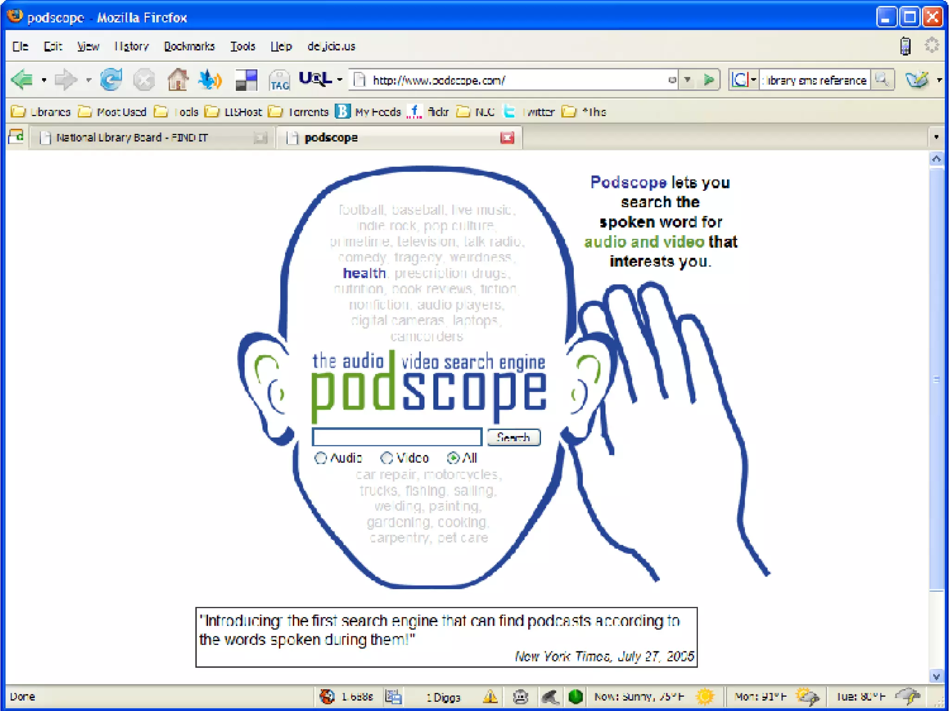
Task: Click the search magnifier icon
Action: pos(882,80)
